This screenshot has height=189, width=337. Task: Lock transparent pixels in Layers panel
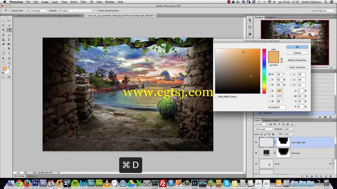pyautogui.click(x=261, y=134)
